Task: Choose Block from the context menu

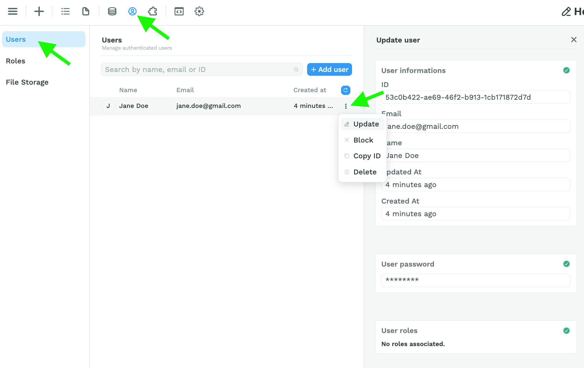Action: click(362, 140)
